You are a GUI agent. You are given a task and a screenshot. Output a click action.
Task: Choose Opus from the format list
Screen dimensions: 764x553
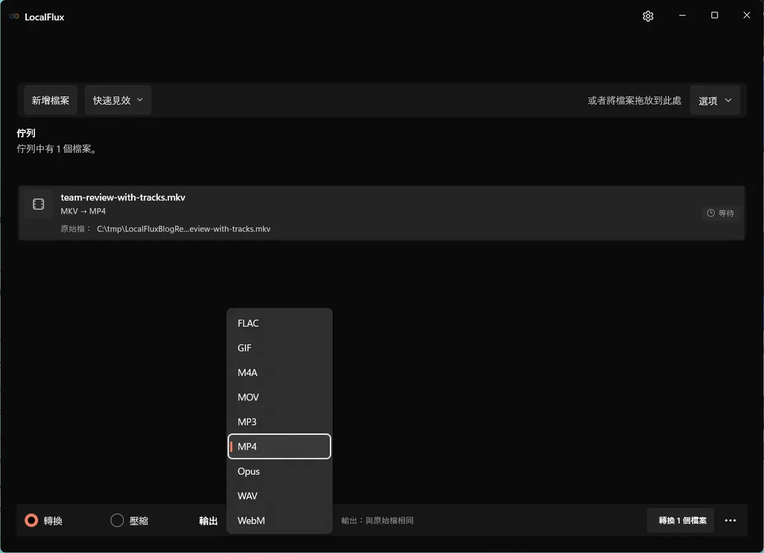coord(279,472)
